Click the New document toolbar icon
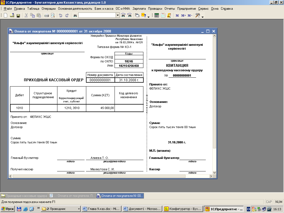 point(6,16)
